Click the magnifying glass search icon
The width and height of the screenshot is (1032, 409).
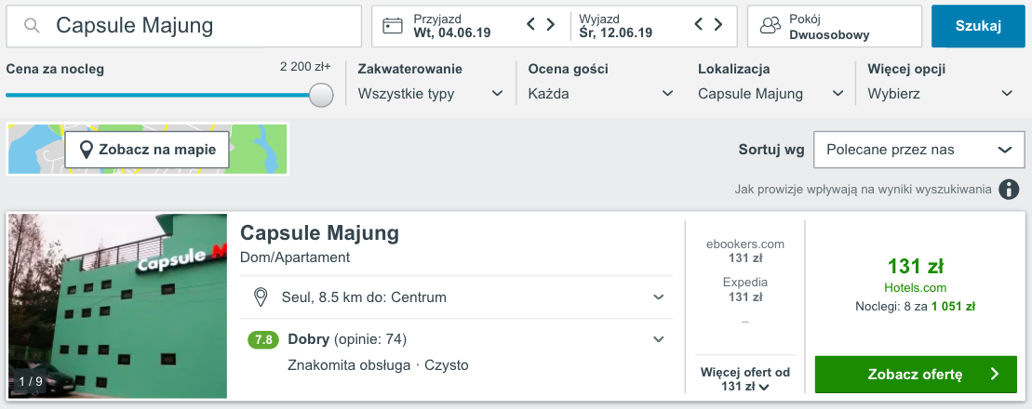(x=32, y=26)
